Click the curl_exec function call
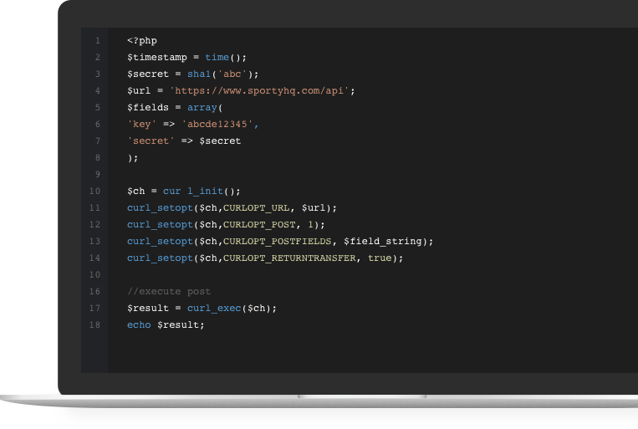Image resolution: width=638 pixels, height=429 pixels. pos(215,308)
